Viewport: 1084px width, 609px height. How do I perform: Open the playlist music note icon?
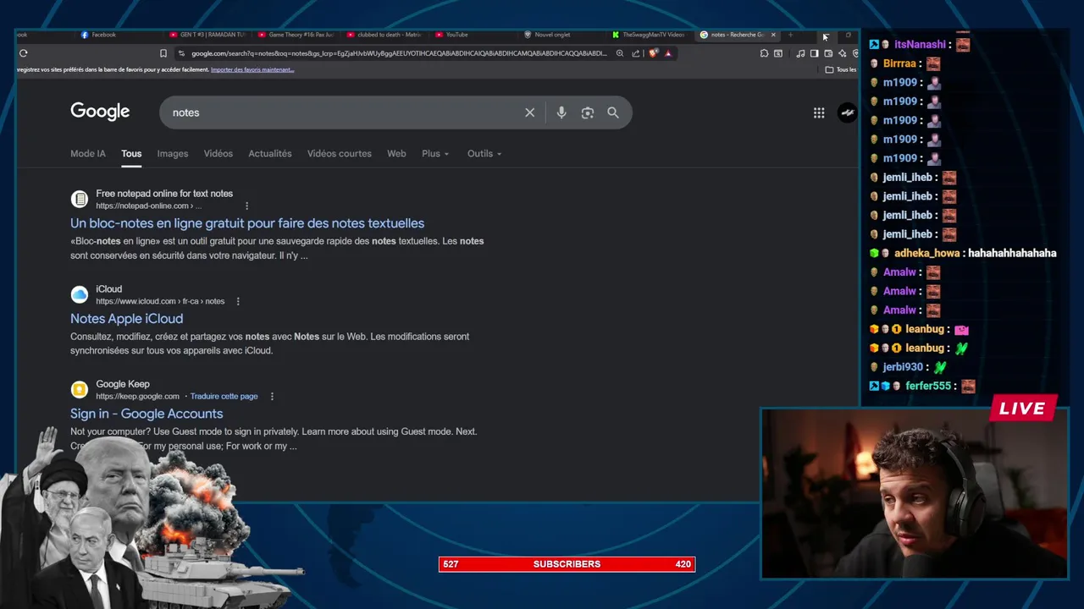click(800, 53)
